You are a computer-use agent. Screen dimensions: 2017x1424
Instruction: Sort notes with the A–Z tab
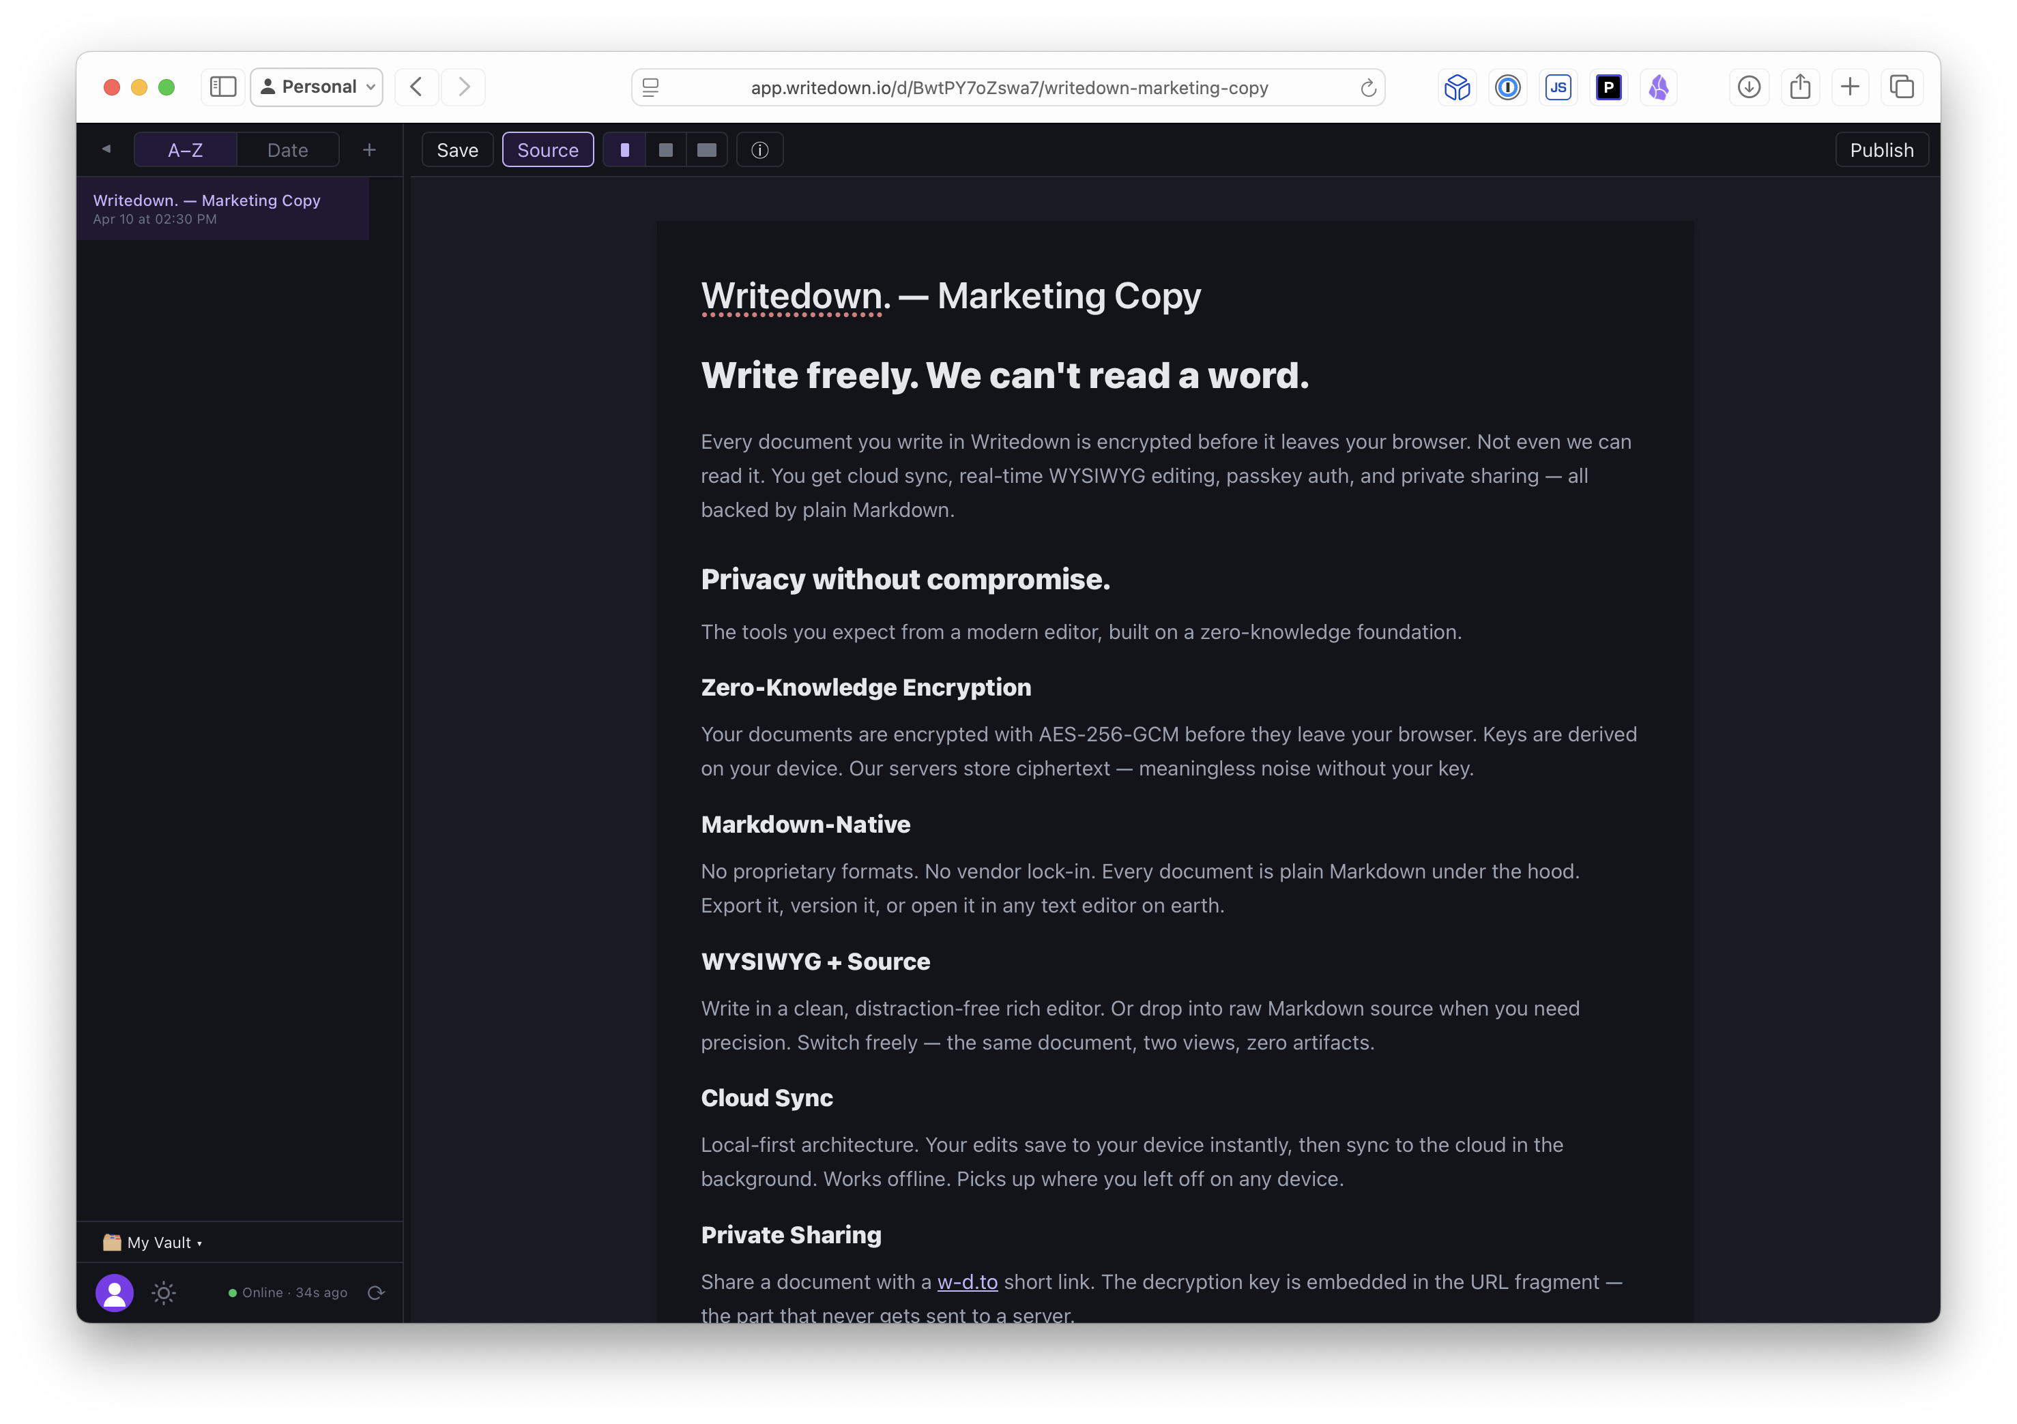pos(184,149)
